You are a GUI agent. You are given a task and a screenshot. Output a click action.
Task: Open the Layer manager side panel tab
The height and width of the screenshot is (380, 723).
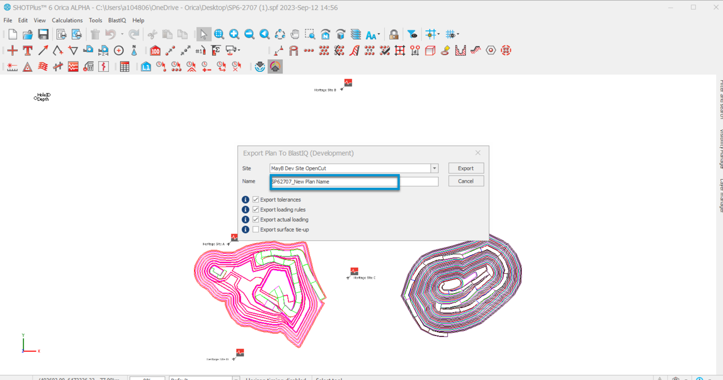[x=720, y=195]
